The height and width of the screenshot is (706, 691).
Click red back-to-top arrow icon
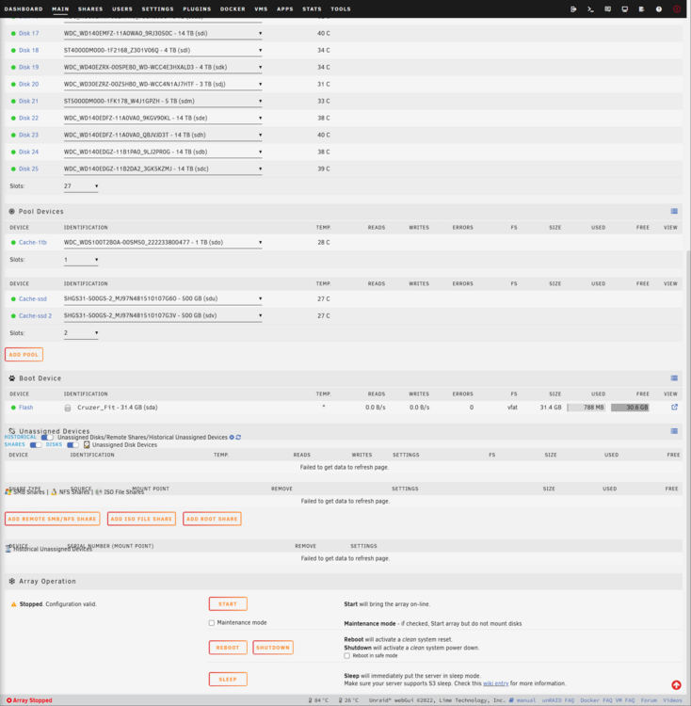(676, 685)
